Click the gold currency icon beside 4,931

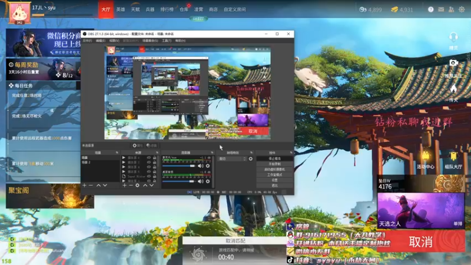pyautogui.click(x=394, y=9)
